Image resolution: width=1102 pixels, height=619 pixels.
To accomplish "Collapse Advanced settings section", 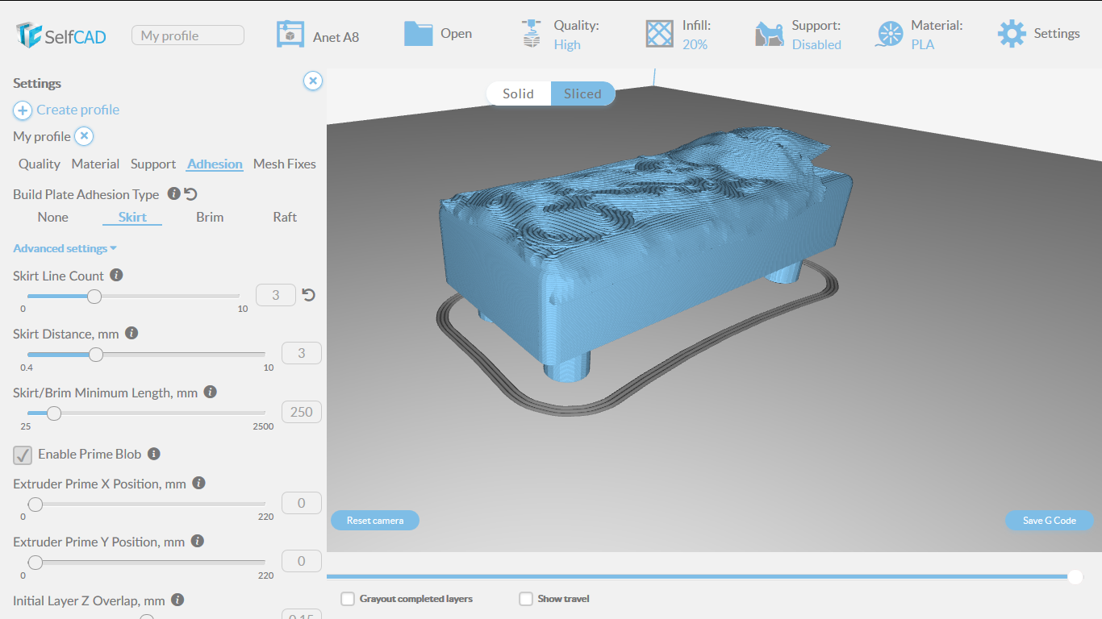I will click(x=65, y=248).
